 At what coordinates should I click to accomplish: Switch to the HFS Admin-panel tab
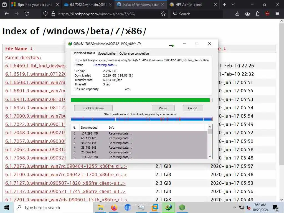click(x=188, y=4)
